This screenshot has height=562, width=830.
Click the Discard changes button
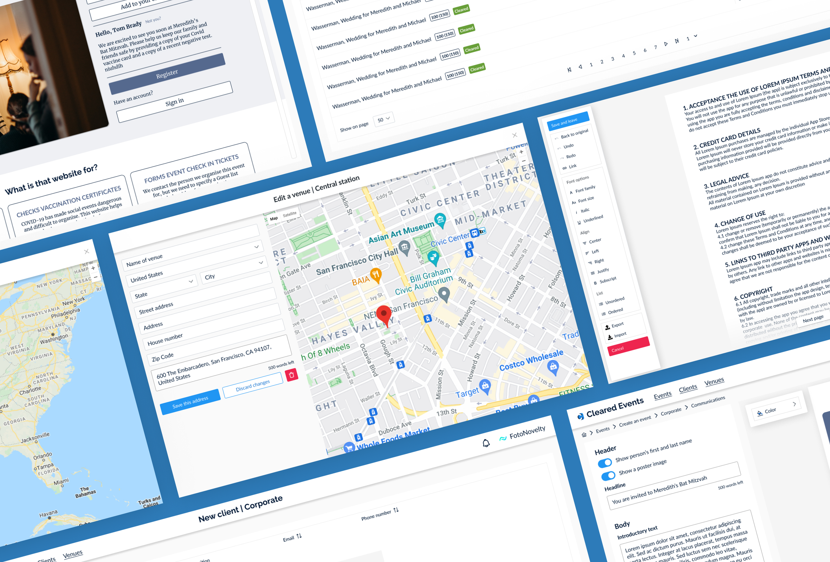253,386
